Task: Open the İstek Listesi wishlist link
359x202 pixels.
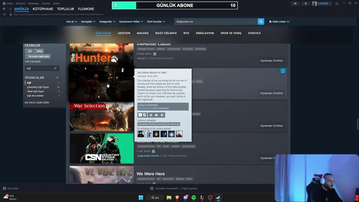Action: [279, 22]
